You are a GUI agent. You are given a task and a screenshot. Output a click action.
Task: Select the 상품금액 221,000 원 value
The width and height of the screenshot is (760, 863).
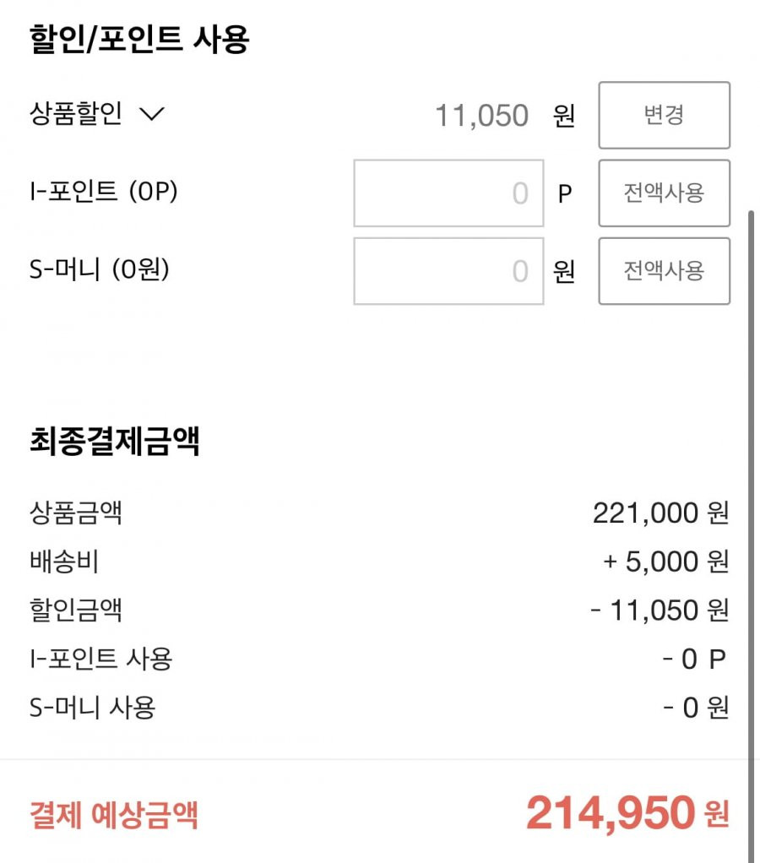click(661, 513)
